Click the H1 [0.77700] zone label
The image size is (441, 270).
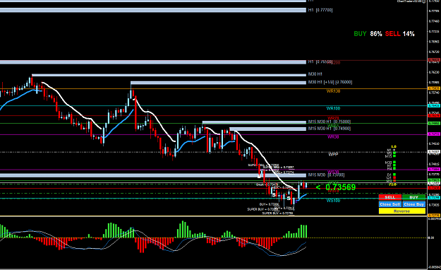320,10
